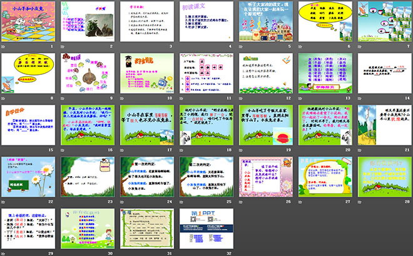Click the animation star under slide 9
The image size is (413, 256).
click(x=63, y=98)
